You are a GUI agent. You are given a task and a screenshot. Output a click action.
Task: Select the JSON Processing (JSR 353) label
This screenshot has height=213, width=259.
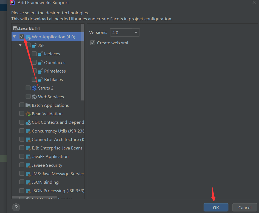point(58,191)
